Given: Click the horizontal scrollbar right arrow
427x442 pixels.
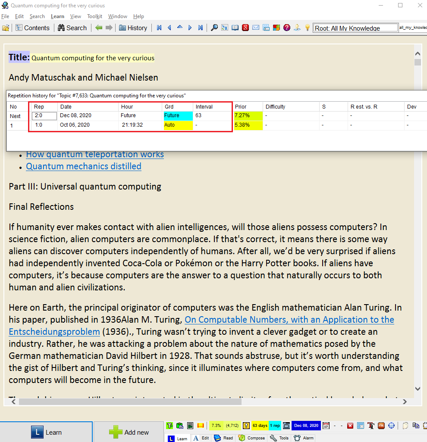Looking at the screenshot, I should point(405,402).
